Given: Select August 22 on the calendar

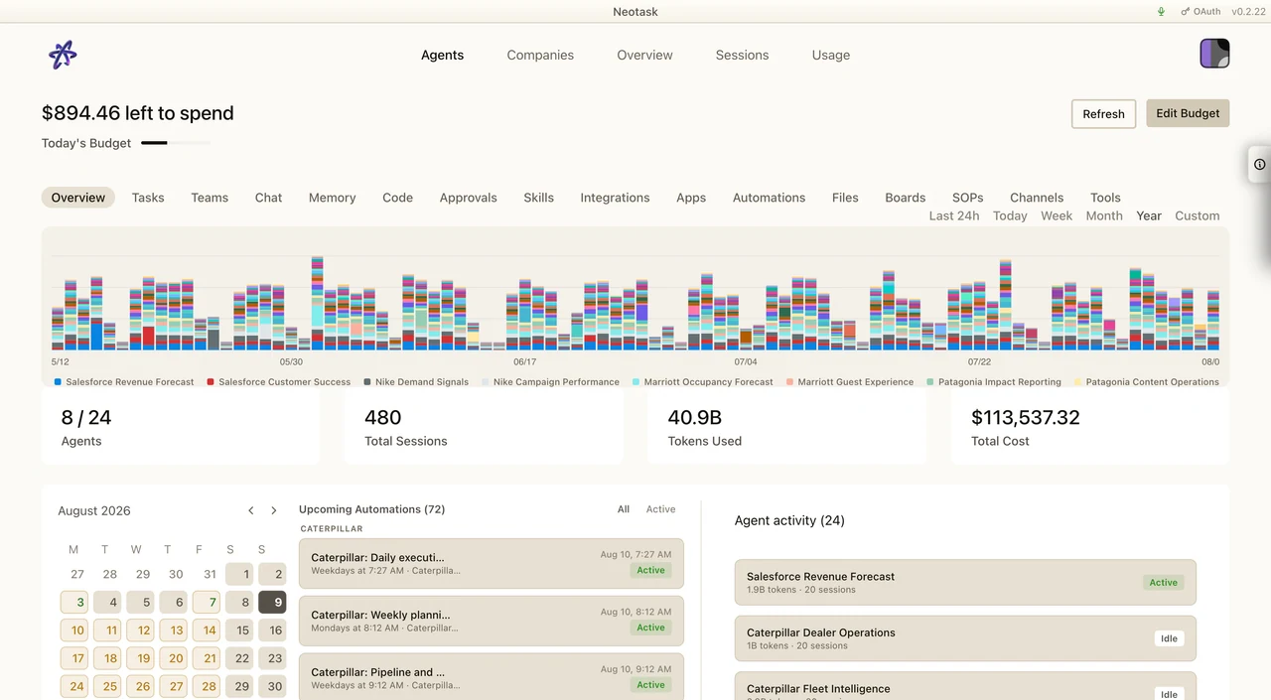Looking at the screenshot, I should click(239, 657).
